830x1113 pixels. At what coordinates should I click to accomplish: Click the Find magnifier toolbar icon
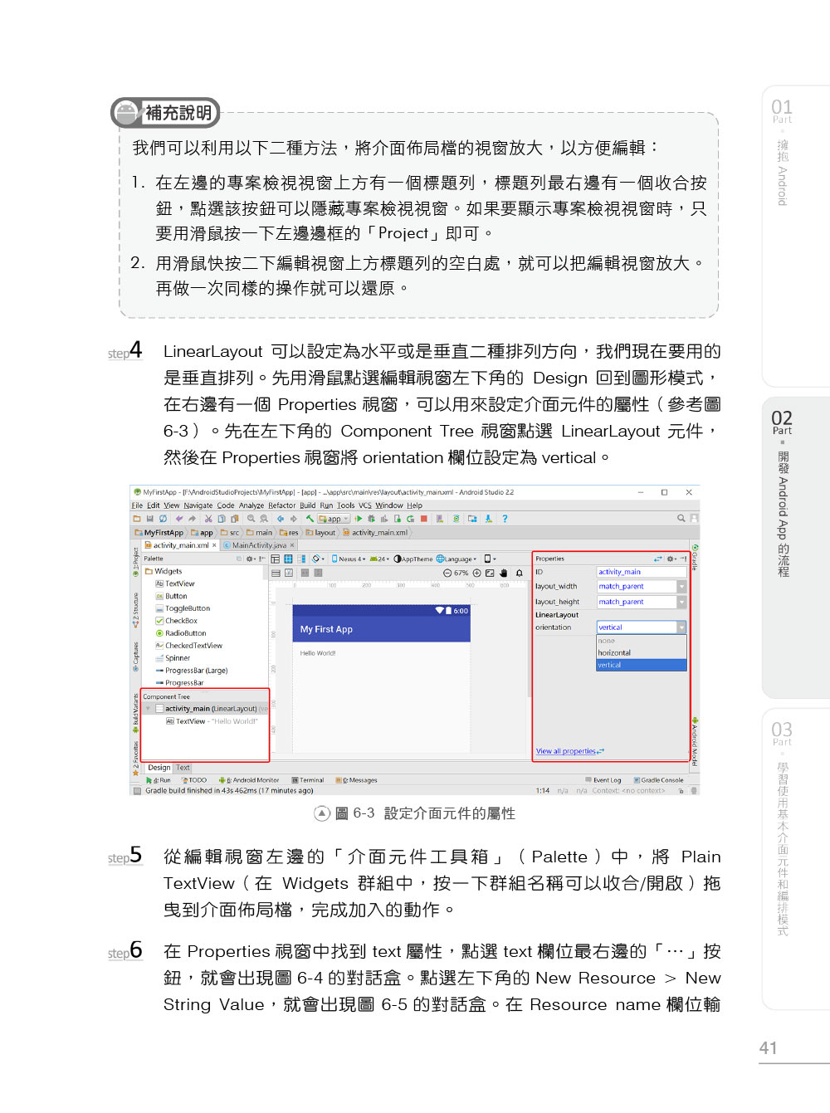click(x=251, y=519)
